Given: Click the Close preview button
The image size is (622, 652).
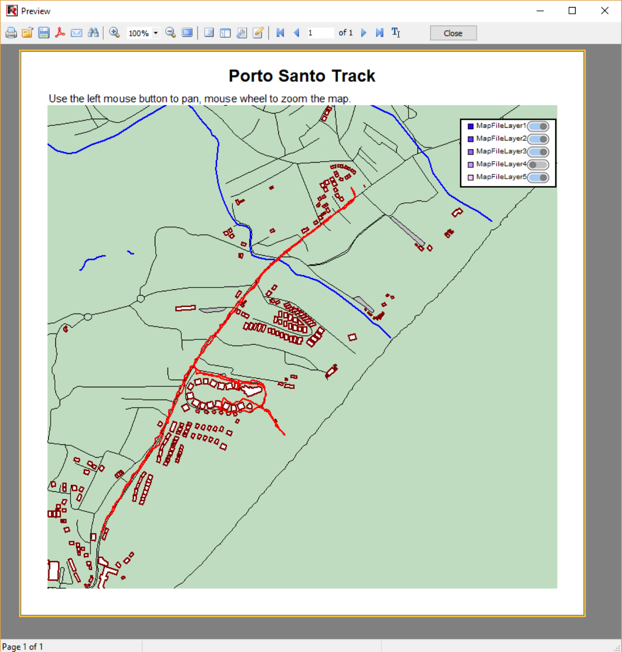Looking at the screenshot, I should pyautogui.click(x=453, y=33).
